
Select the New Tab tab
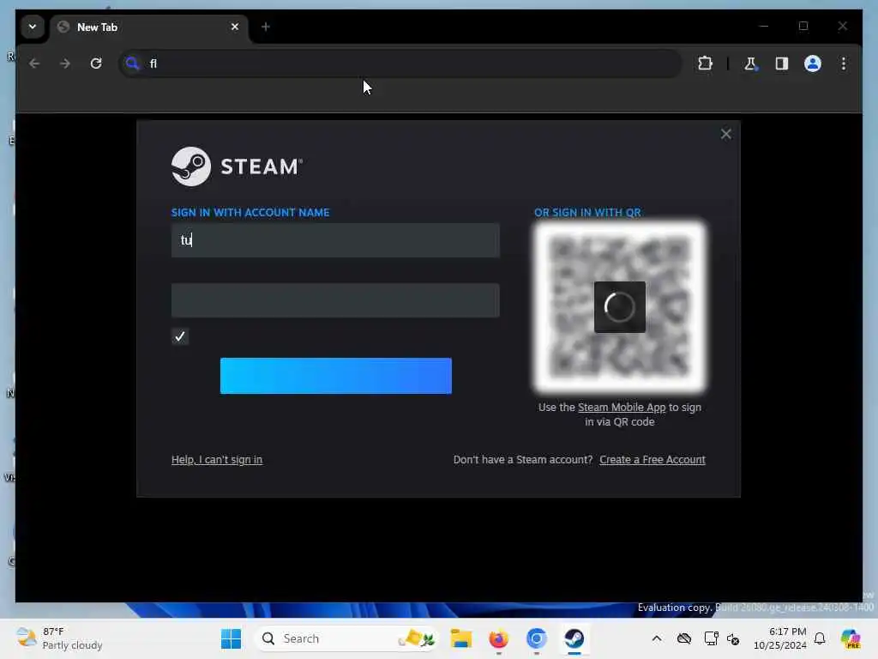click(149, 27)
